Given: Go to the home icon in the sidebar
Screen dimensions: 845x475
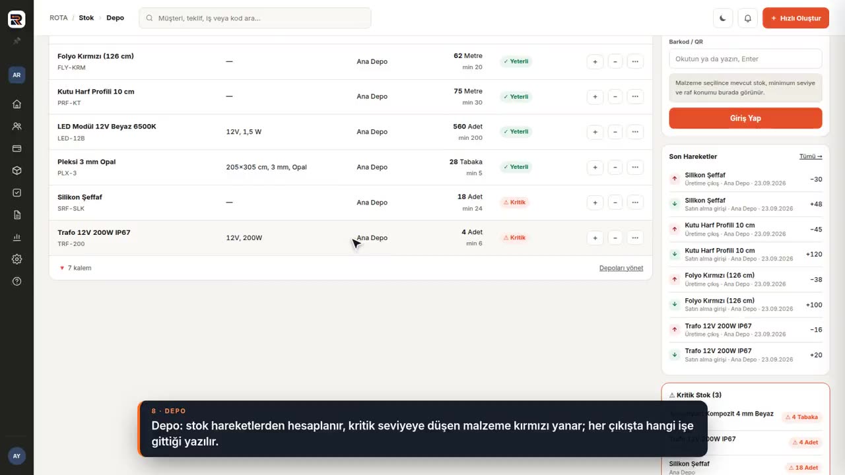Looking at the screenshot, I should click(17, 104).
